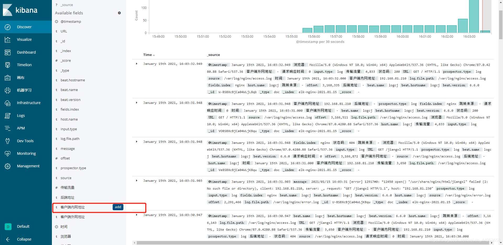503x245 pixels.
Task: Select the Default space label
Action: pos(23,226)
